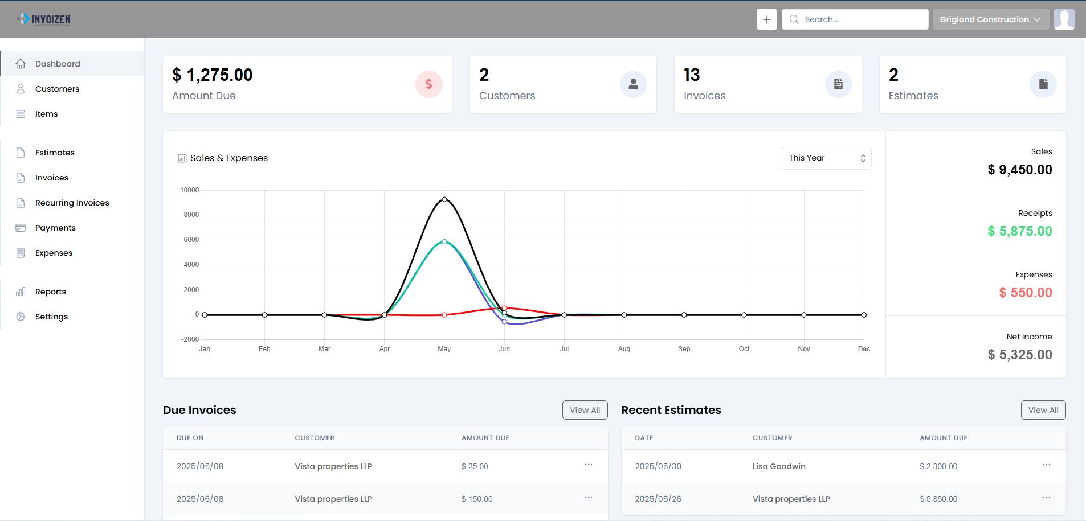Open the Grigland Construction company dropdown
The height and width of the screenshot is (521, 1086).
click(991, 19)
